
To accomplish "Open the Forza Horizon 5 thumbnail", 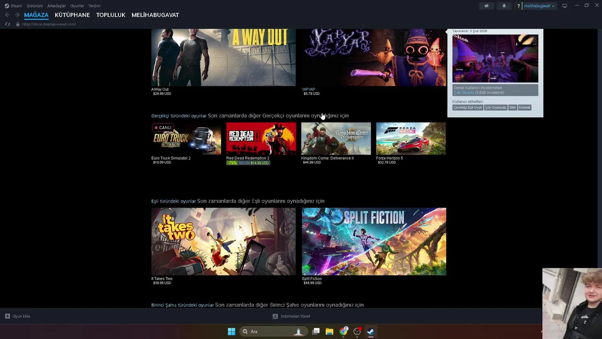I will coord(411,138).
